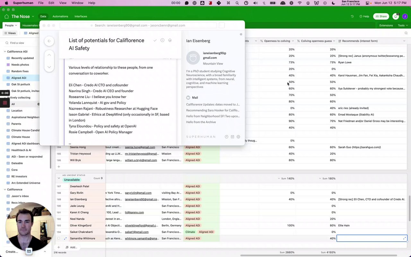This screenshot has width=411, height=257.
Task: Open the Data tab
Action: (x=43, y=16)
